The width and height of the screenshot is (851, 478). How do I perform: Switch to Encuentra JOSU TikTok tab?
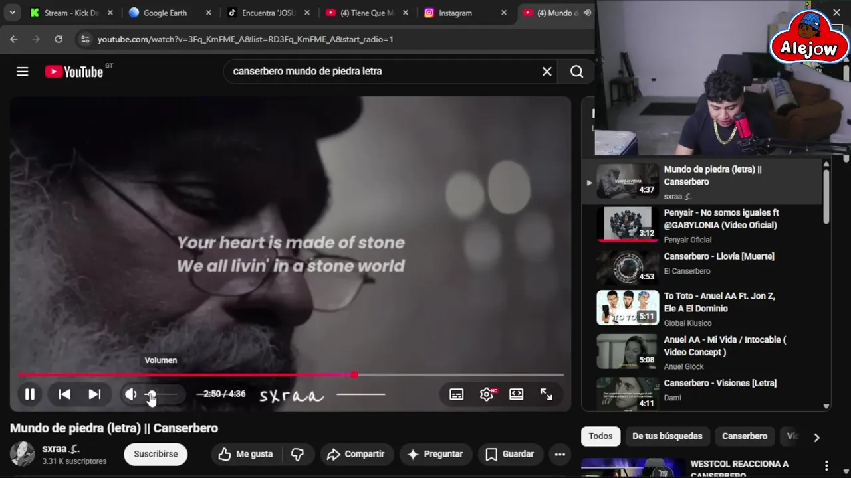pos(268,13)
